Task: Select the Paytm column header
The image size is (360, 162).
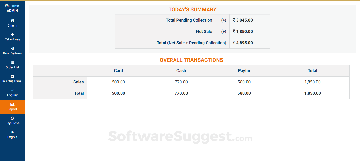Action: click(x=244, y=71)
